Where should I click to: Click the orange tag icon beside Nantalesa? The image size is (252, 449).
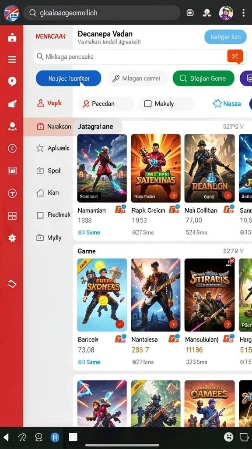[174, 339]
